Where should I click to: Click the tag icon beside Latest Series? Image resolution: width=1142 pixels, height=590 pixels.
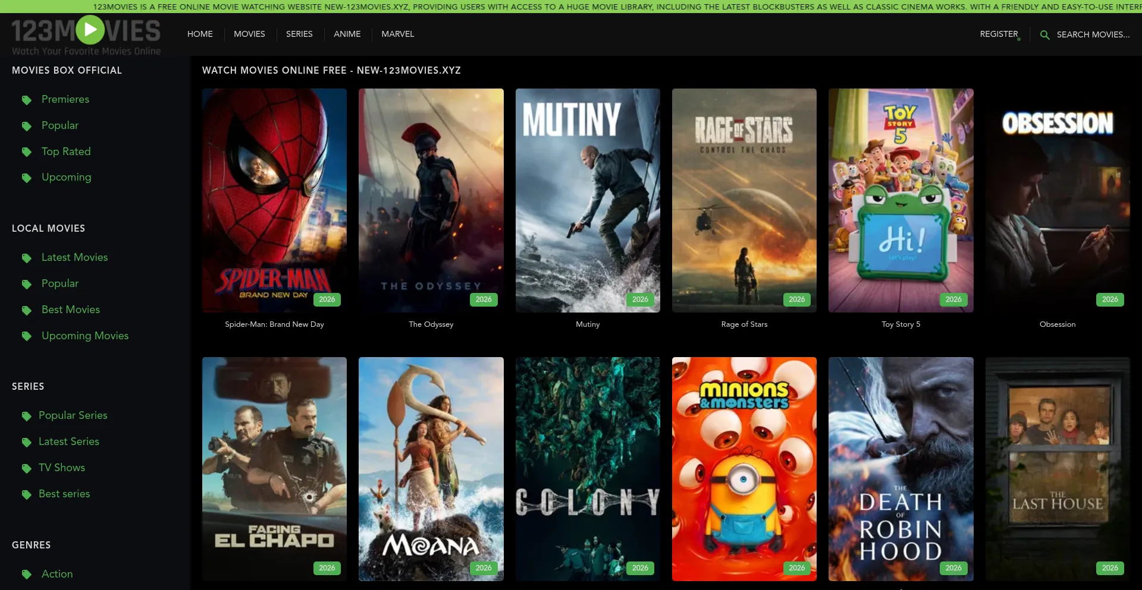(26, 442)
